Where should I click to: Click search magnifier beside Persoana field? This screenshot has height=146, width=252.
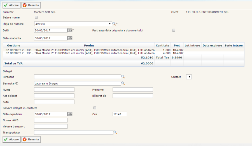(123, 77)
